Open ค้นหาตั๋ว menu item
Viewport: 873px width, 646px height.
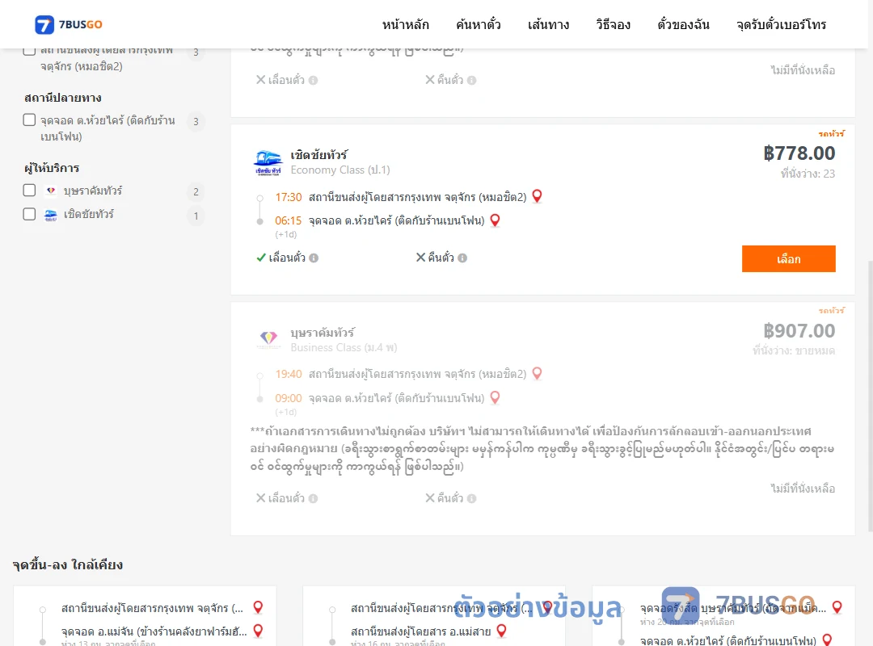coord(479,24)
